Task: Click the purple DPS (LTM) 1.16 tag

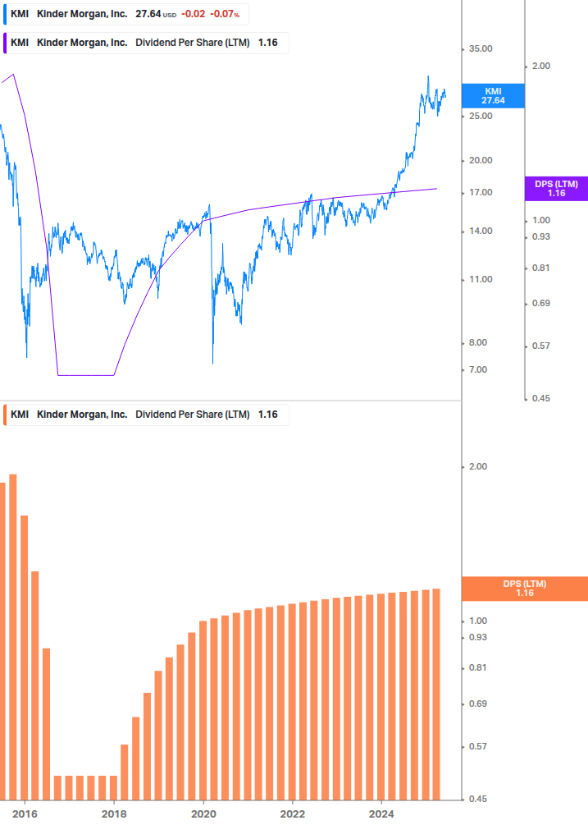Action: pyautogui.click(x=556, y=188)
